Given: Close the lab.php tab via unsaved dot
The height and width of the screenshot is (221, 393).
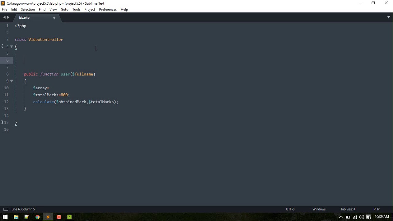Looking at the screenshot, I should (x=54, y=17).
